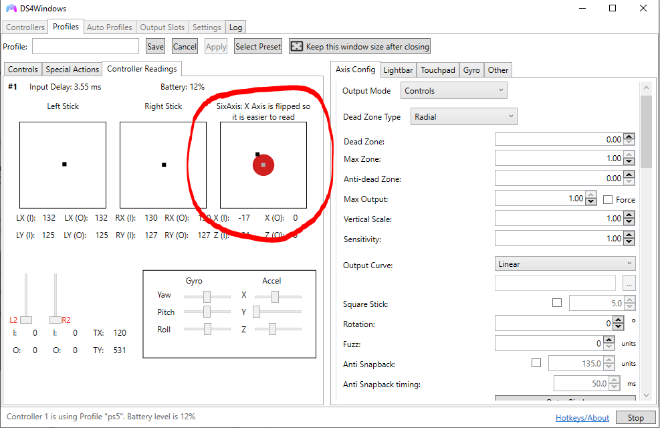Click the Save profile button
Viewport: 660px width, 428px height.
155,46
